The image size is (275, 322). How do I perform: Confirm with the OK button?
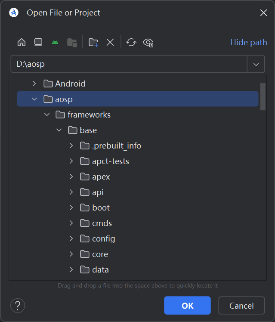(187, 305)
